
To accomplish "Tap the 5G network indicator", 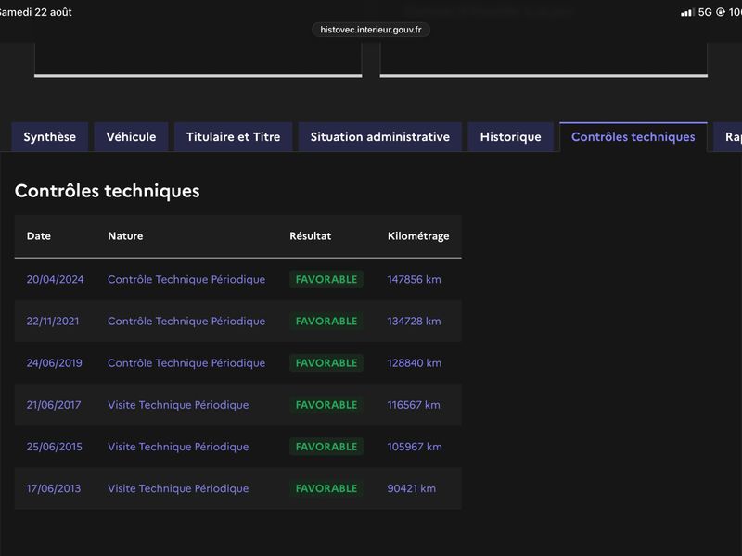I will click(705, 12).
